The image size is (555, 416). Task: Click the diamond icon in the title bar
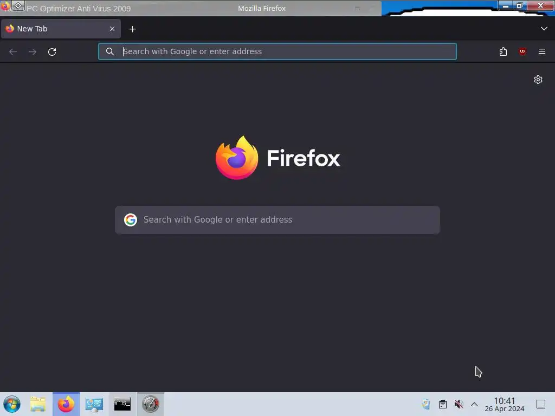(18, 5)
